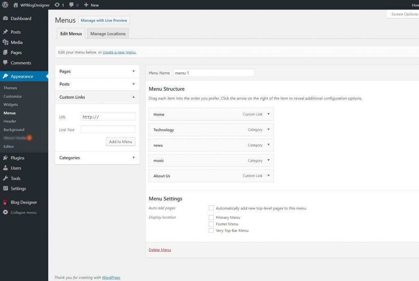Click the WordPress logo in the admin bar
The image size is (419, 281).
pyautogui.click(x=5, y=5)
